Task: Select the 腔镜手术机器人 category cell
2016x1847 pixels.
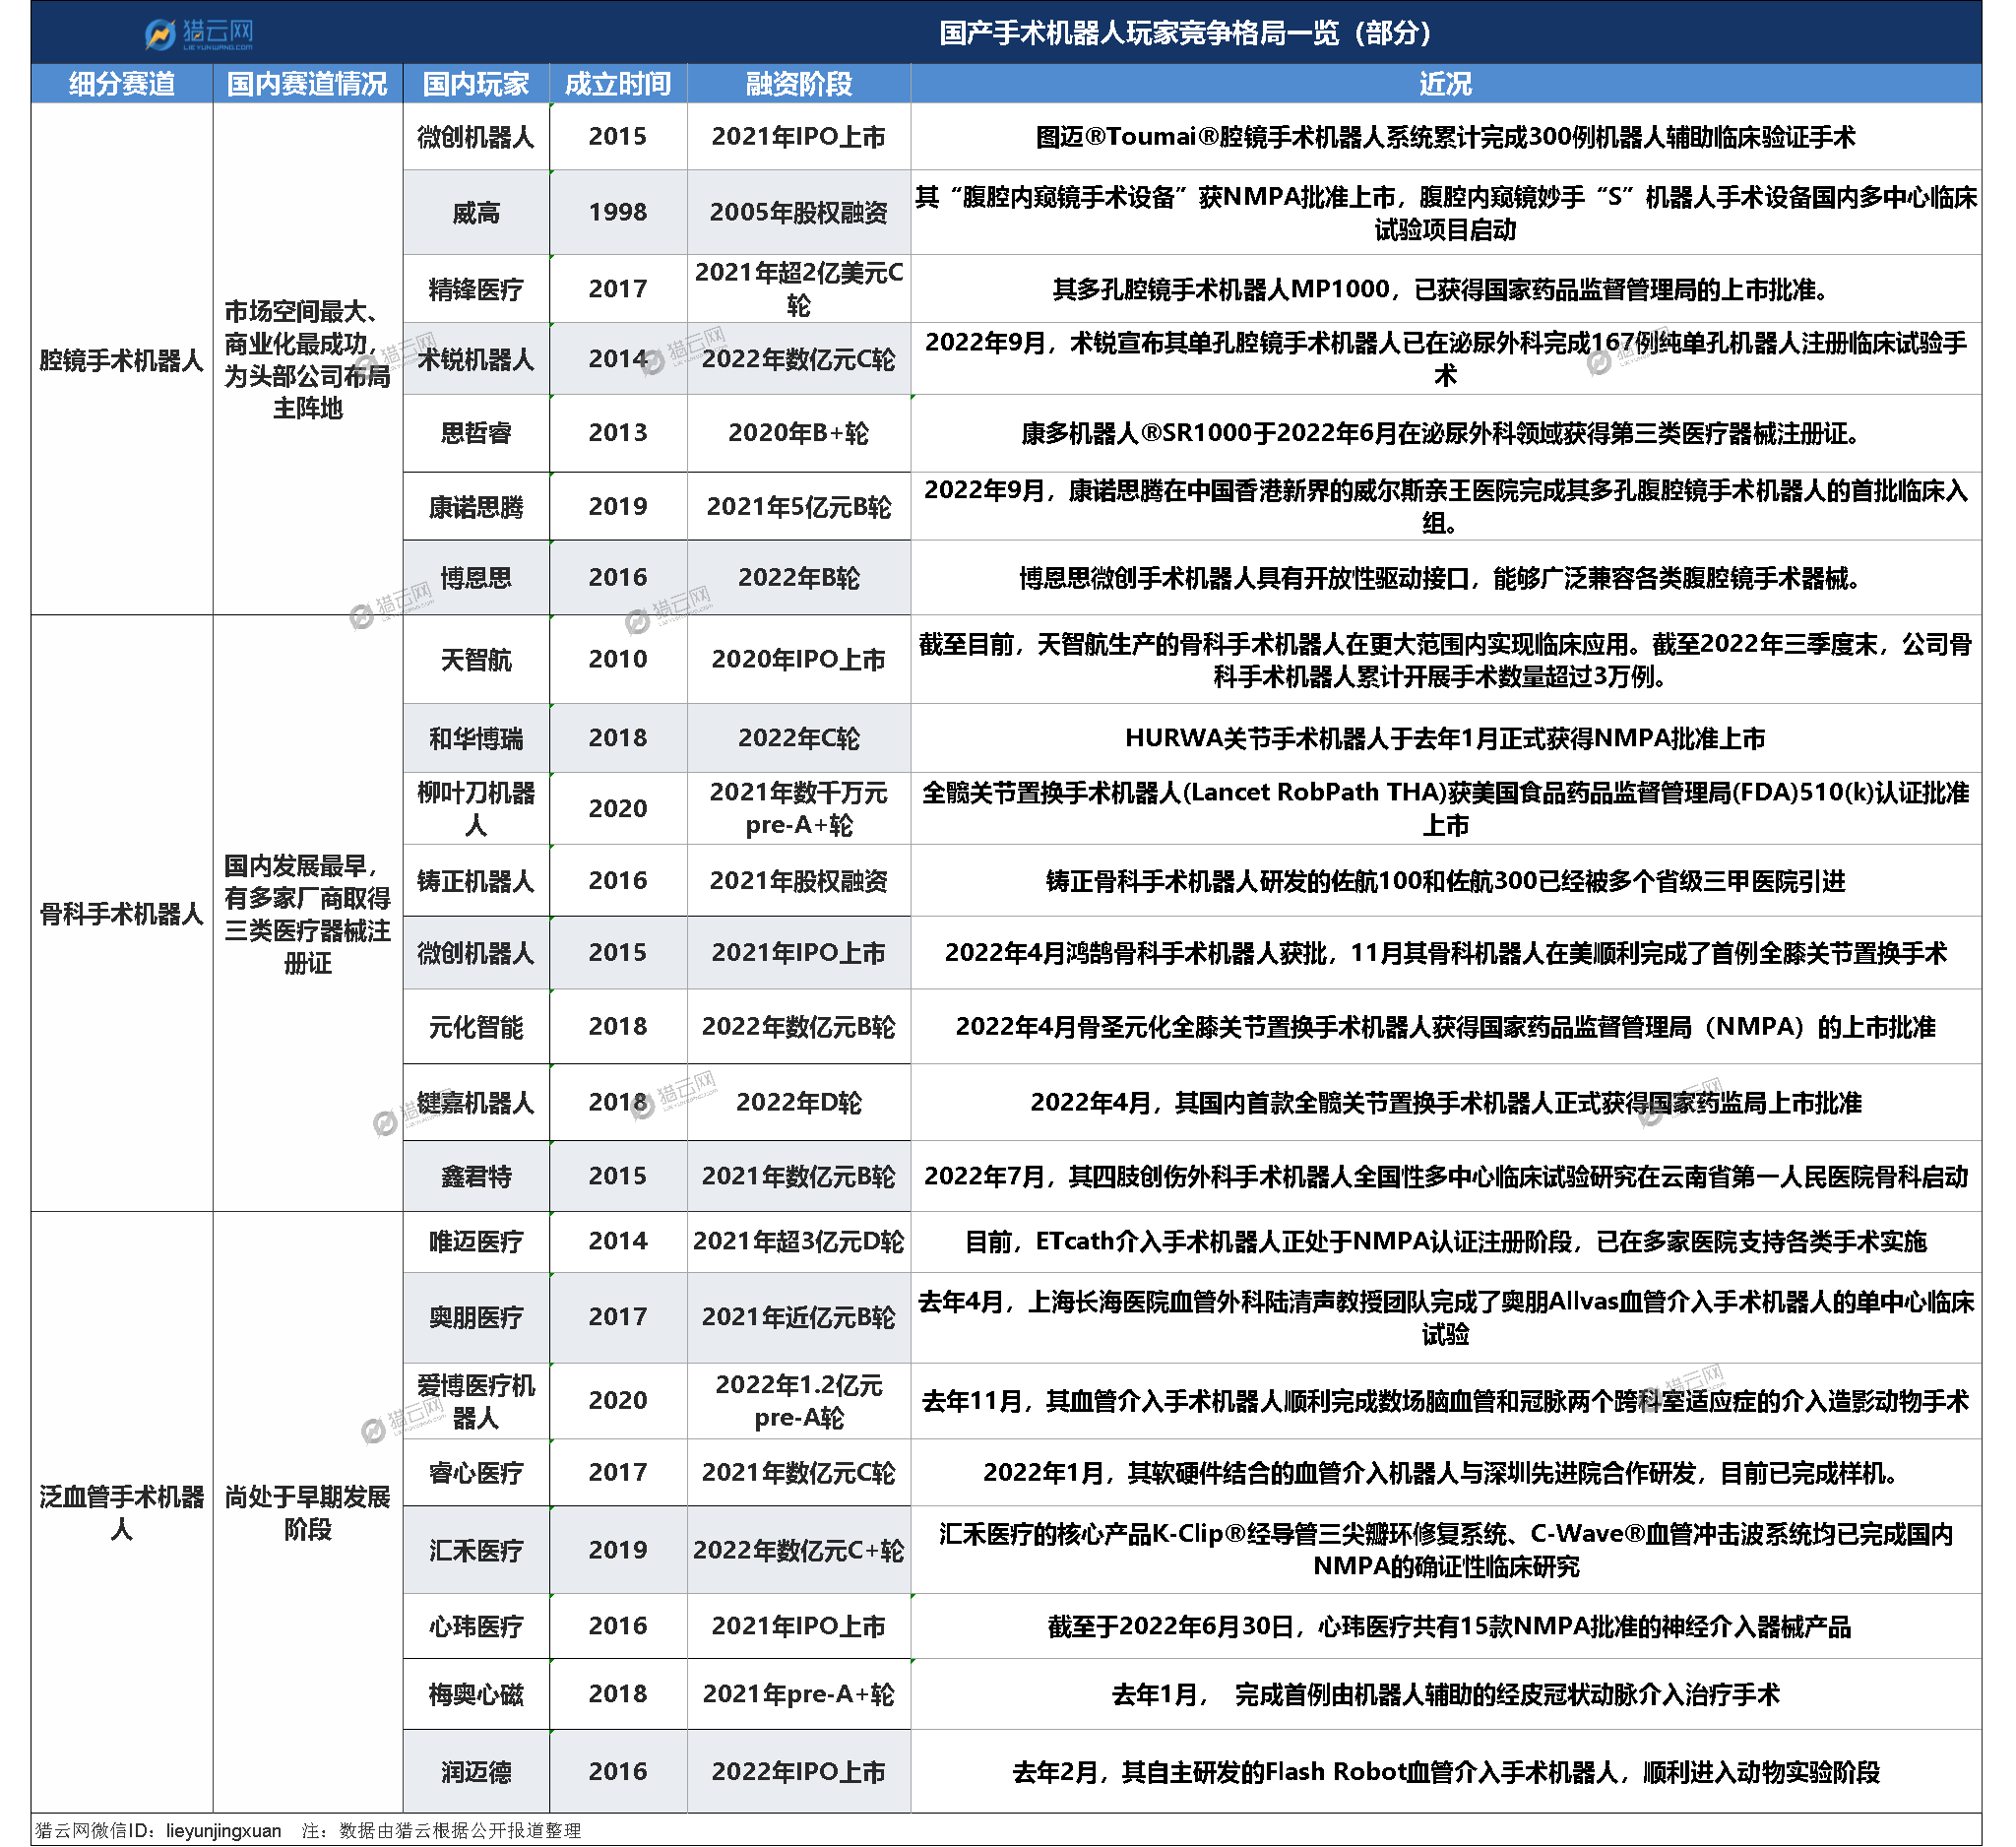Action: 122,360
